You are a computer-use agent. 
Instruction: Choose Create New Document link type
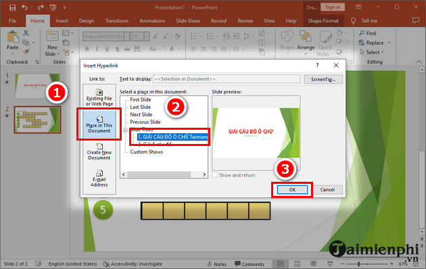point(99,151)
